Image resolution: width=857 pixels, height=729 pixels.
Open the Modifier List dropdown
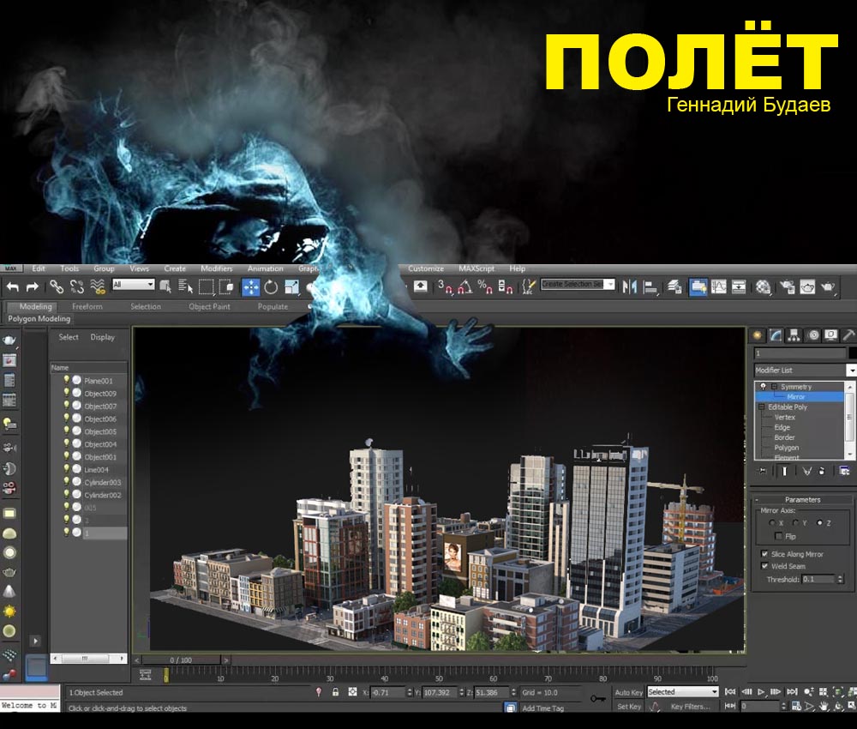point(850,371)
